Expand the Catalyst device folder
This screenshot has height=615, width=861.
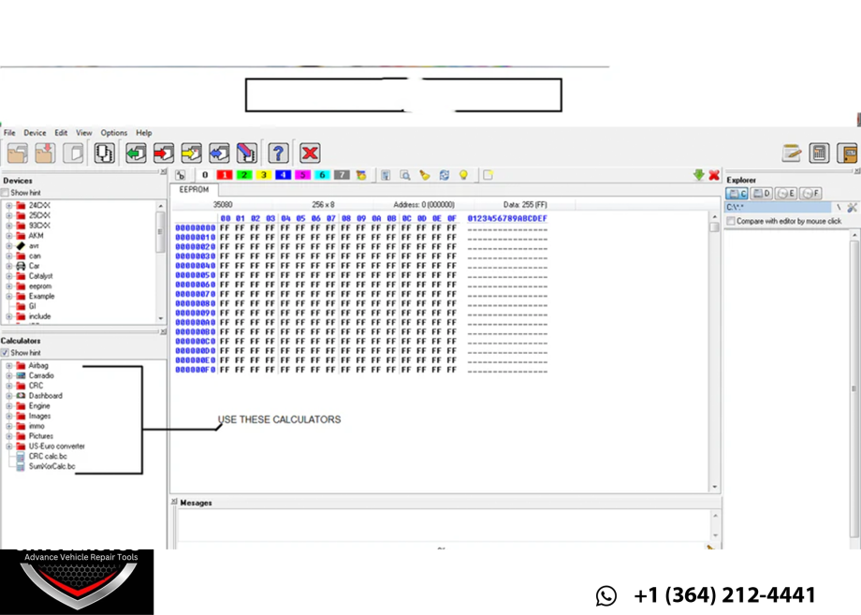click(x=8, y=276)
